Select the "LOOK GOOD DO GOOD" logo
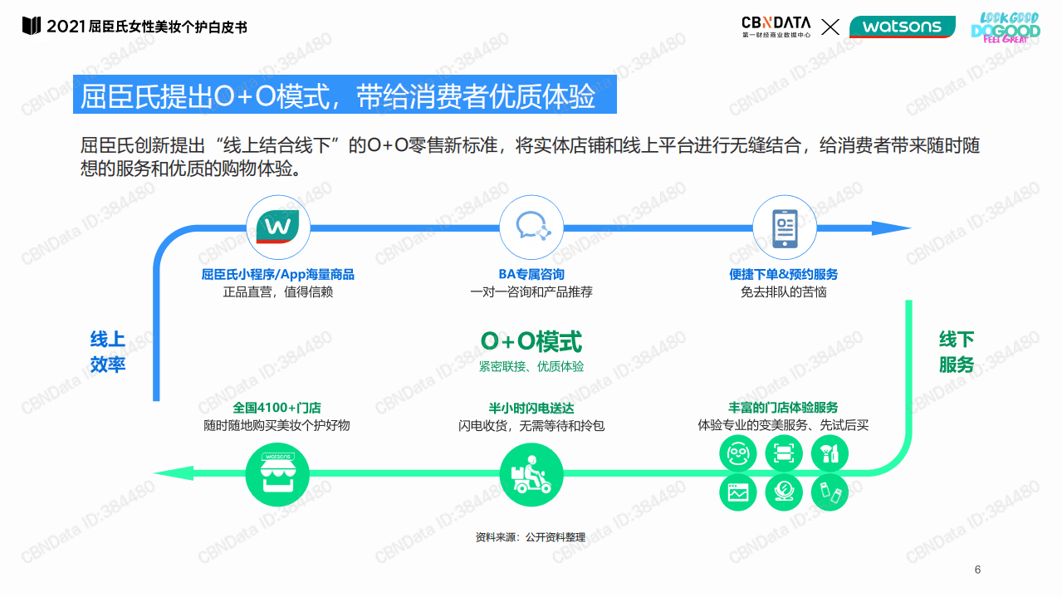Screen dimensions: 1062x597 [x=1005, y=26]
